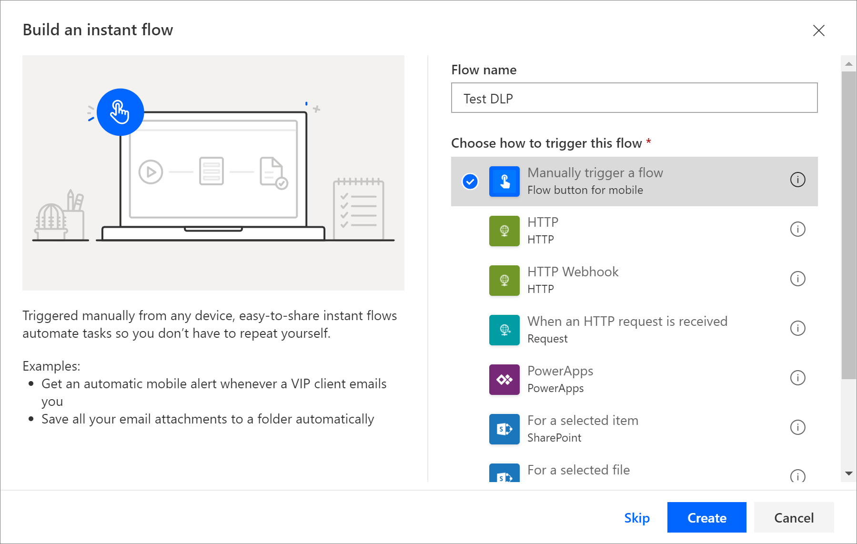The height and width of the screenshot is (544, 857).
Task: Click the HTTP trigger icon
Action: point(504,231)
